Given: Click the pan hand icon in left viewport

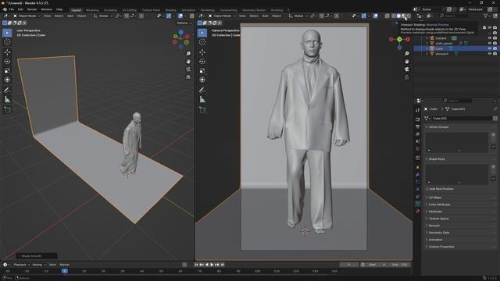Looking at the screenshot, I should [188, 61].
